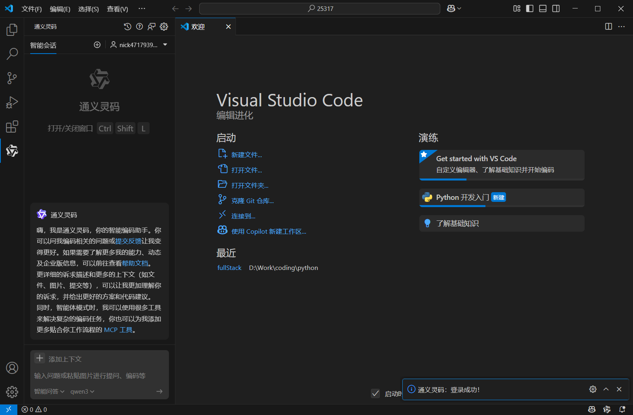The height and width of the screenshot is (415, 633).
Task: Open the 帮助文档 link
Action: (x=135, y=263)
